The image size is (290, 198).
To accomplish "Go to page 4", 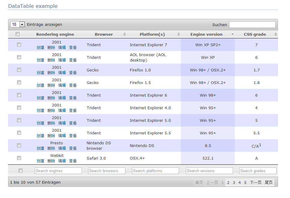I will 240,182.
